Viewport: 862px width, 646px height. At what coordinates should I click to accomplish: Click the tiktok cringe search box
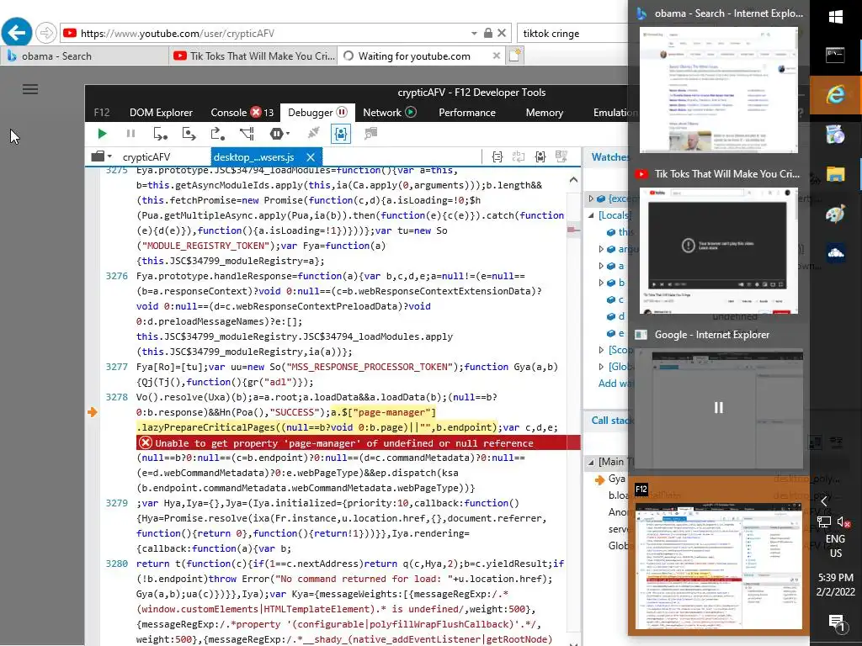click(572, 34)
